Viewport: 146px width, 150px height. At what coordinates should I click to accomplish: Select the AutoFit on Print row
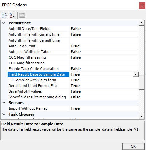pyautogui.click(x=73, y=46)
